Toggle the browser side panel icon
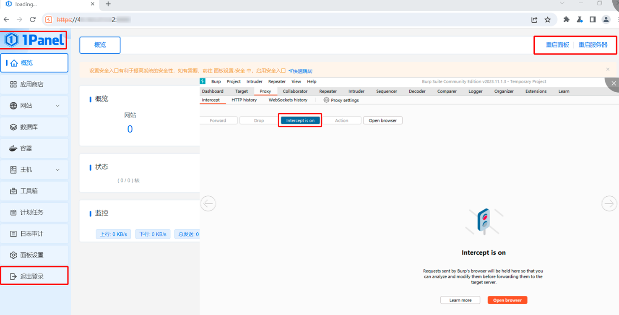The image size is (619, 315). (x=593, y=20)
